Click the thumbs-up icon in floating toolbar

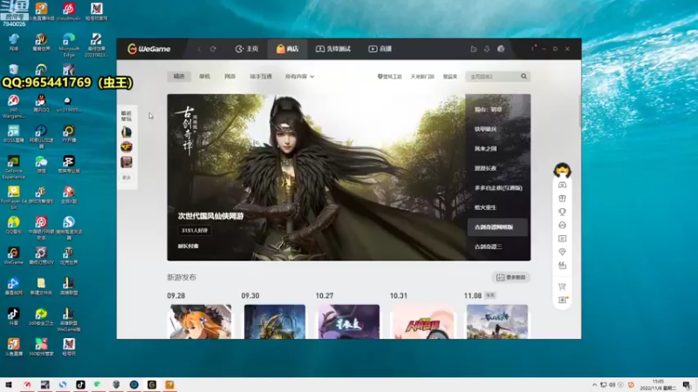(x=562, y=266)
